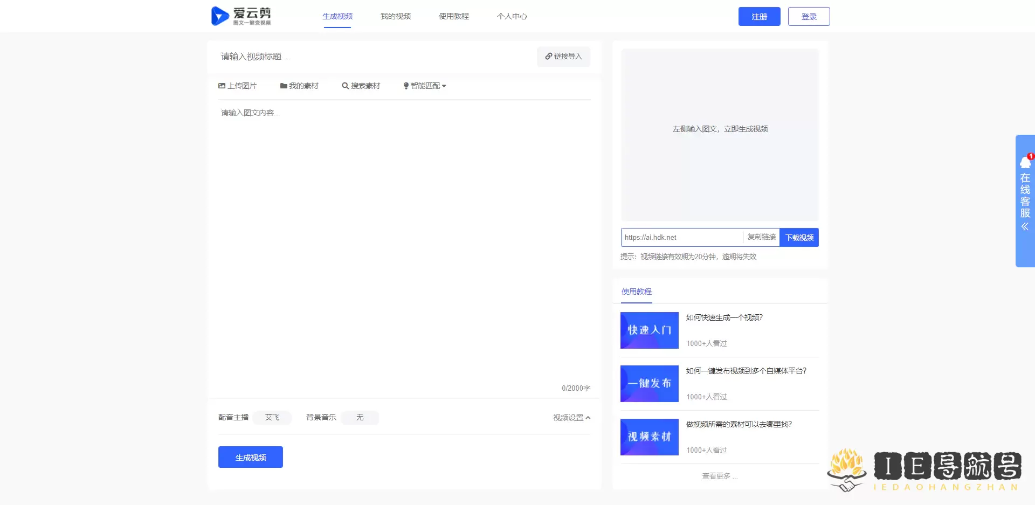Click the 生成视频 generate button

pos(250,456)
